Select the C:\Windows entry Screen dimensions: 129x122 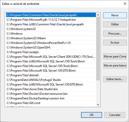point(51,34)
